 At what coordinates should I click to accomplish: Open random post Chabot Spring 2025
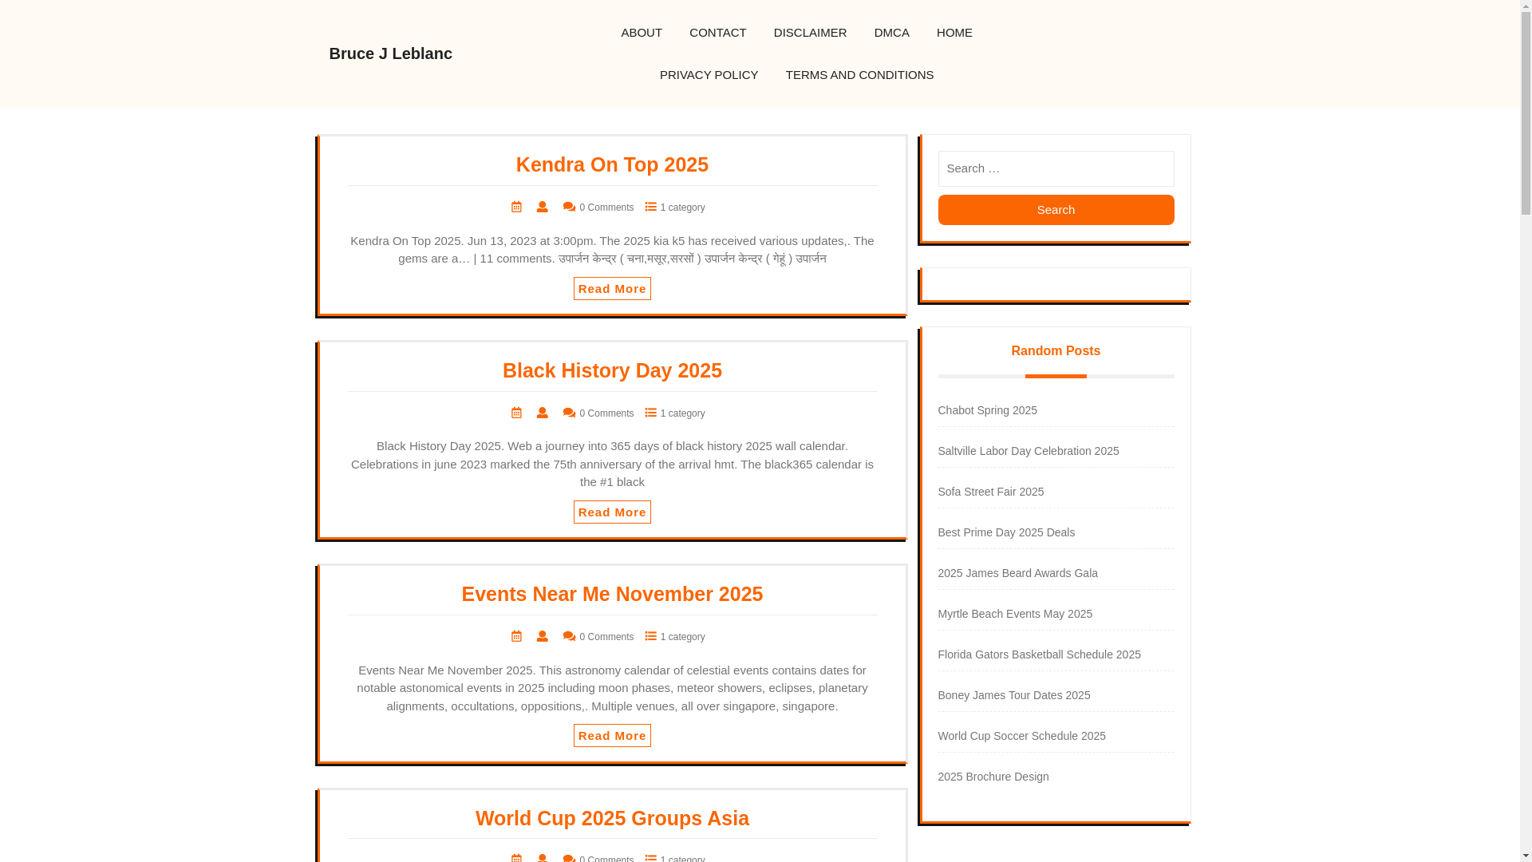(x=987, y=410)
